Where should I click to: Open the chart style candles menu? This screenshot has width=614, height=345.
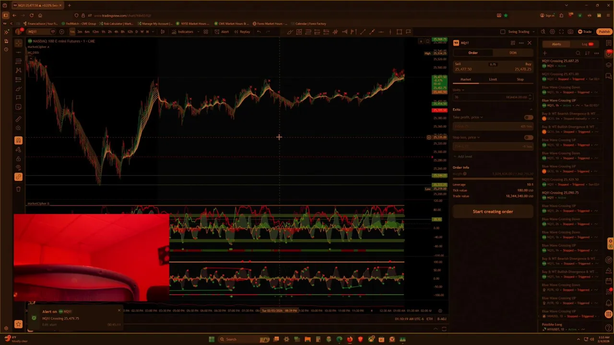click(x=163, y=32)
